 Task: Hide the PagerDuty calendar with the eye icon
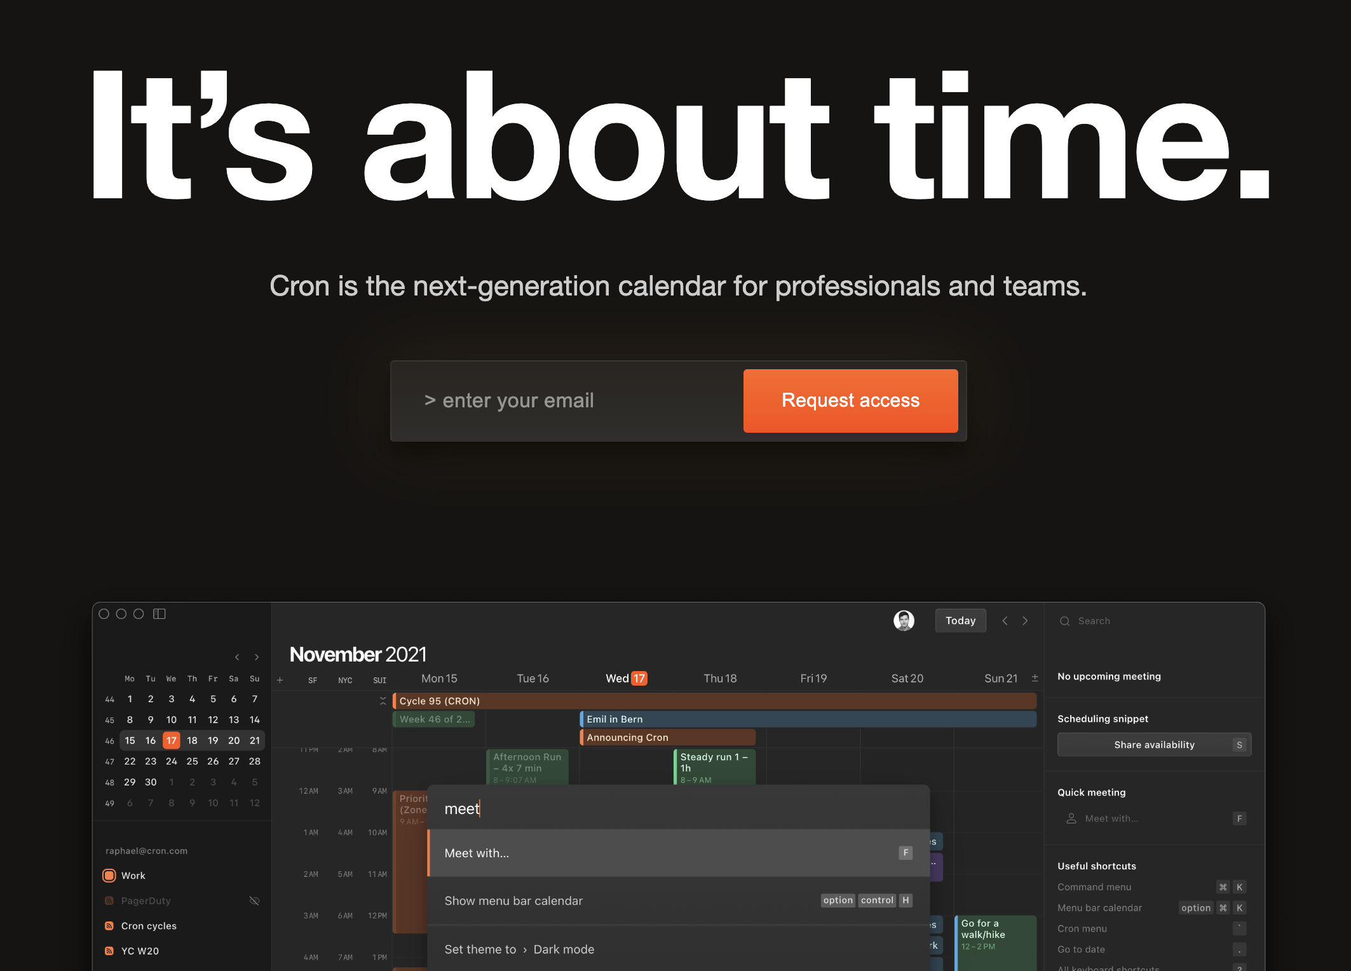pos(255,900)
